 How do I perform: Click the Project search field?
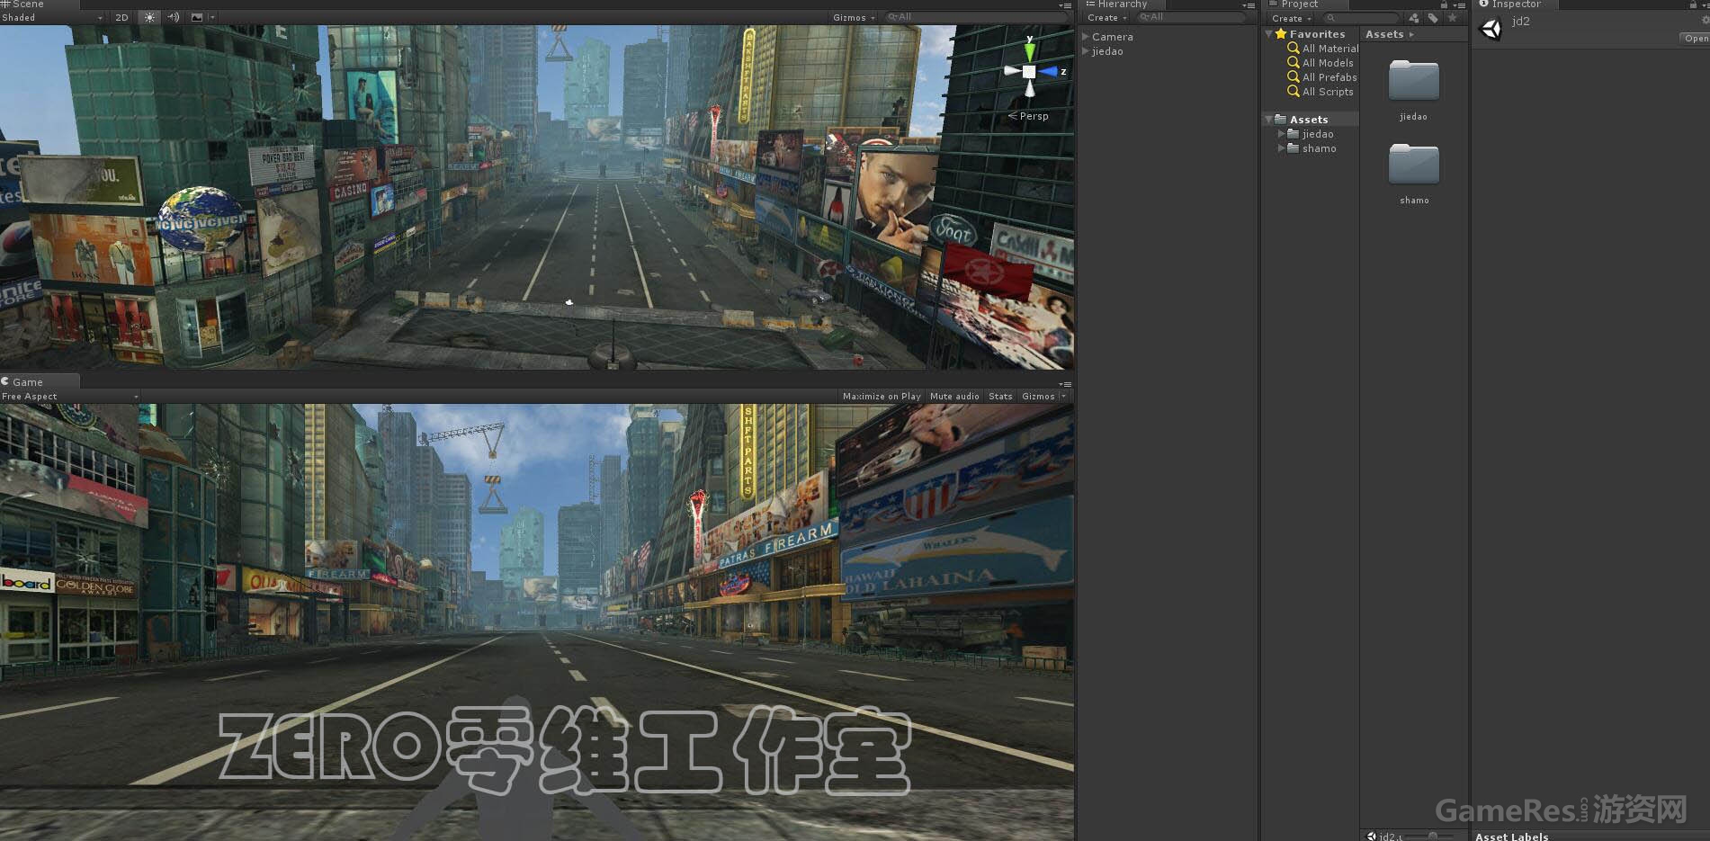pos(1361,18)
